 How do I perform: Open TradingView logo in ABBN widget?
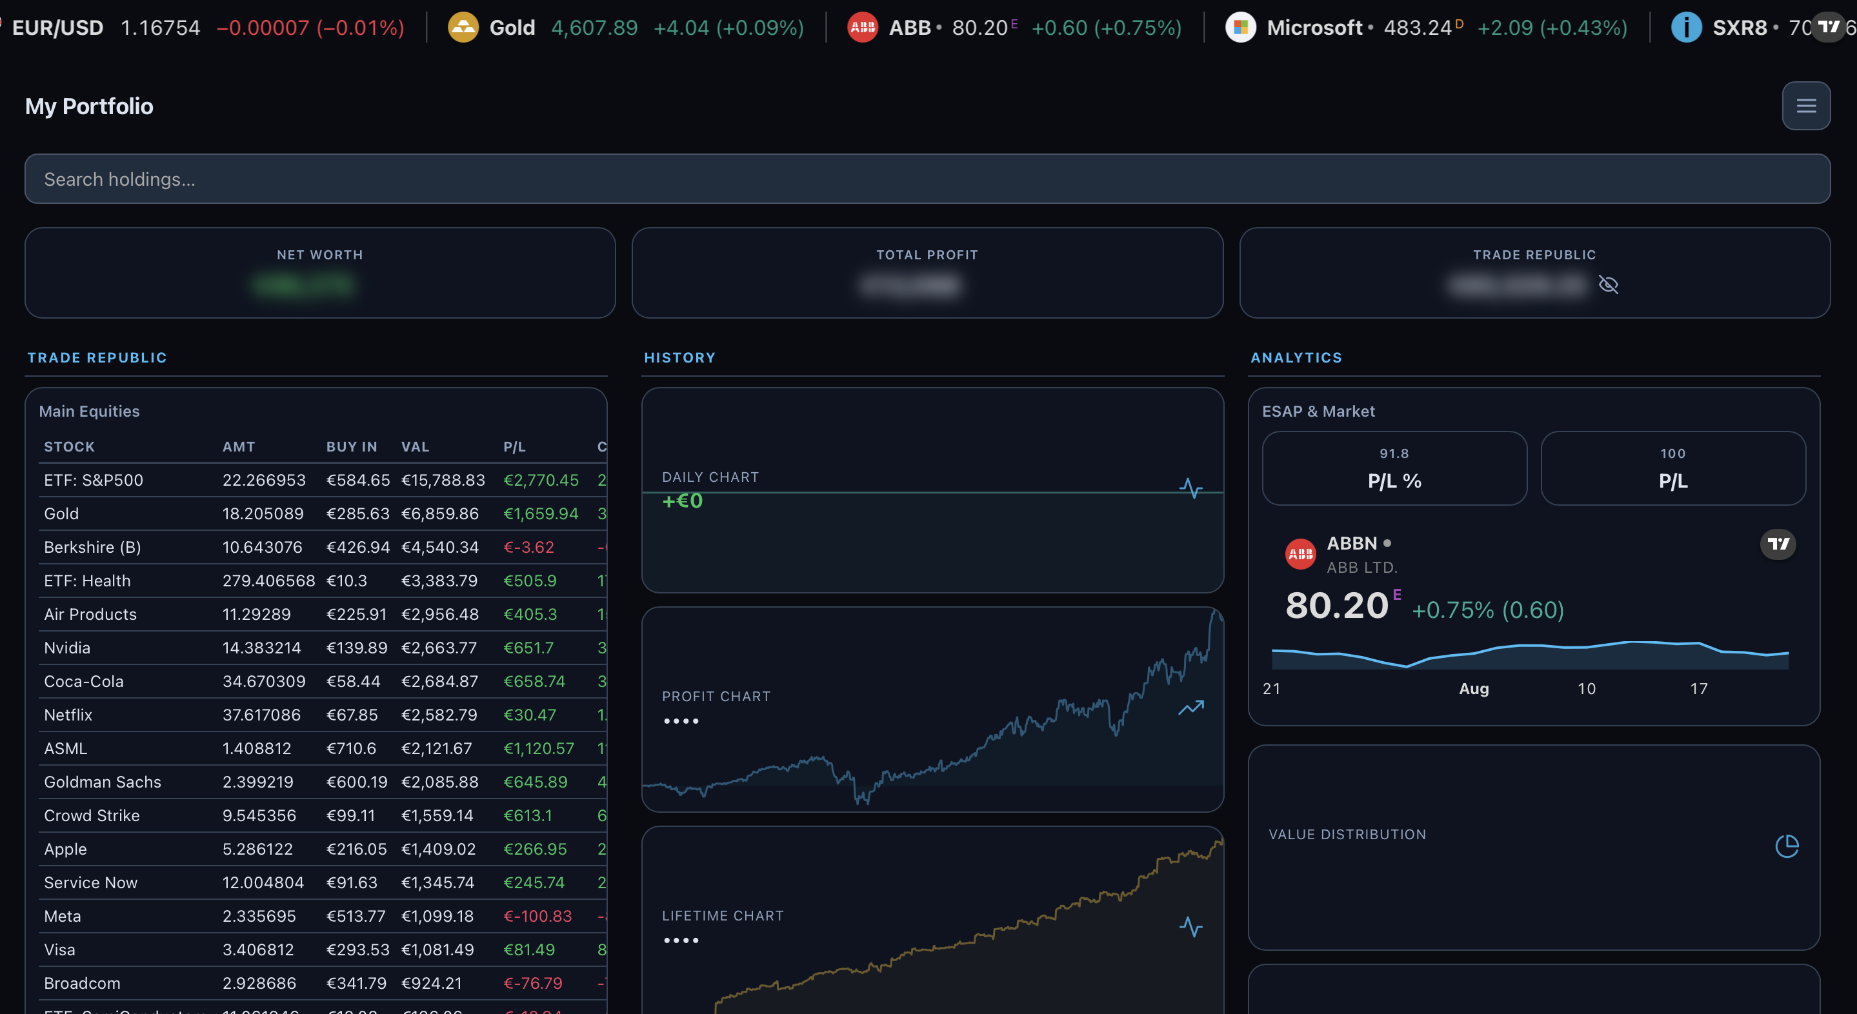coord(1778,544)
